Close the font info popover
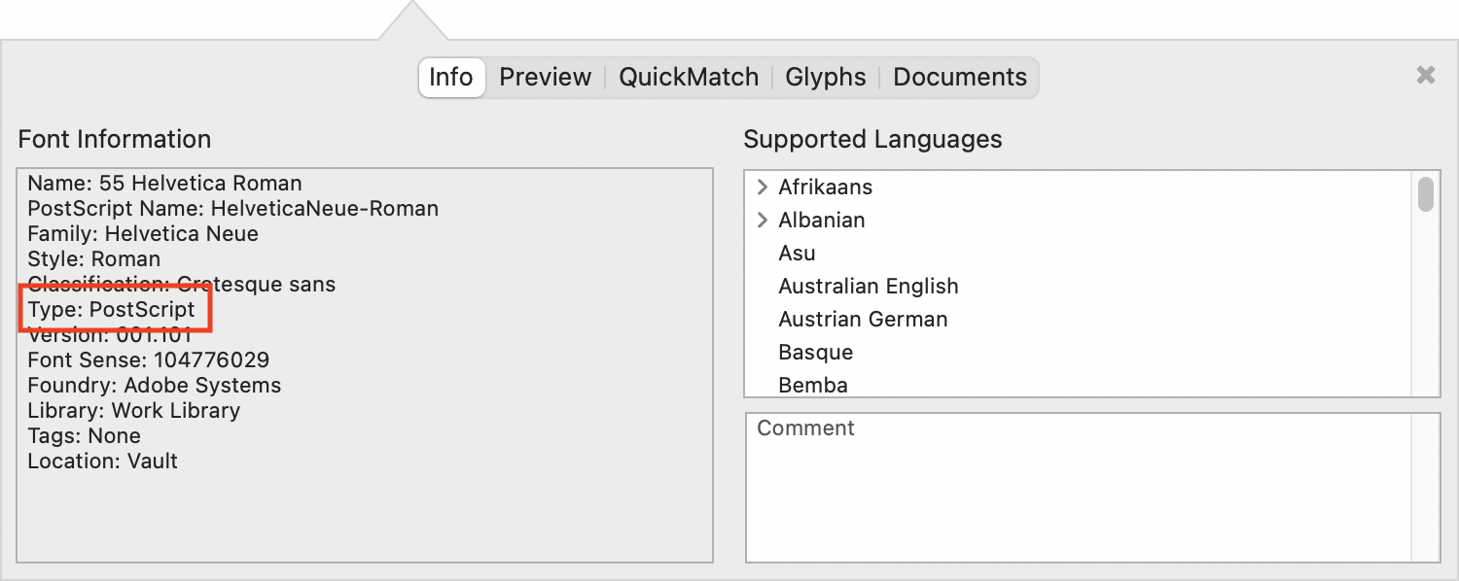 click(x=1425, y=75)
